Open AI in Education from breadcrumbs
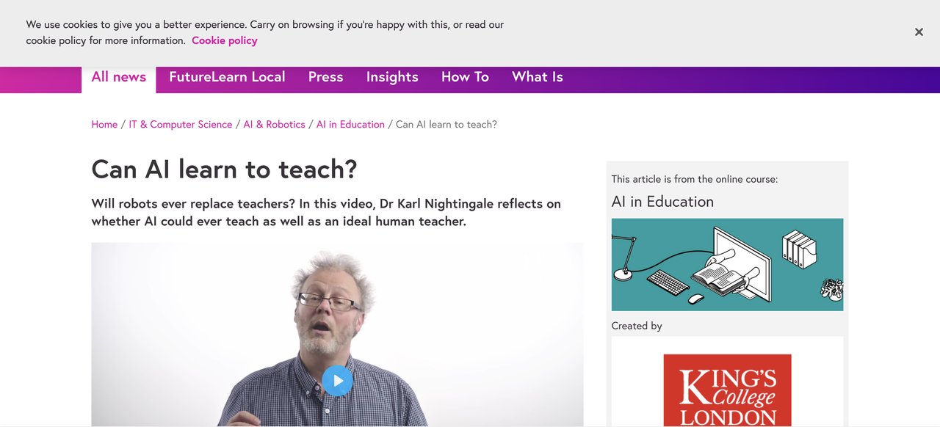 350,124
